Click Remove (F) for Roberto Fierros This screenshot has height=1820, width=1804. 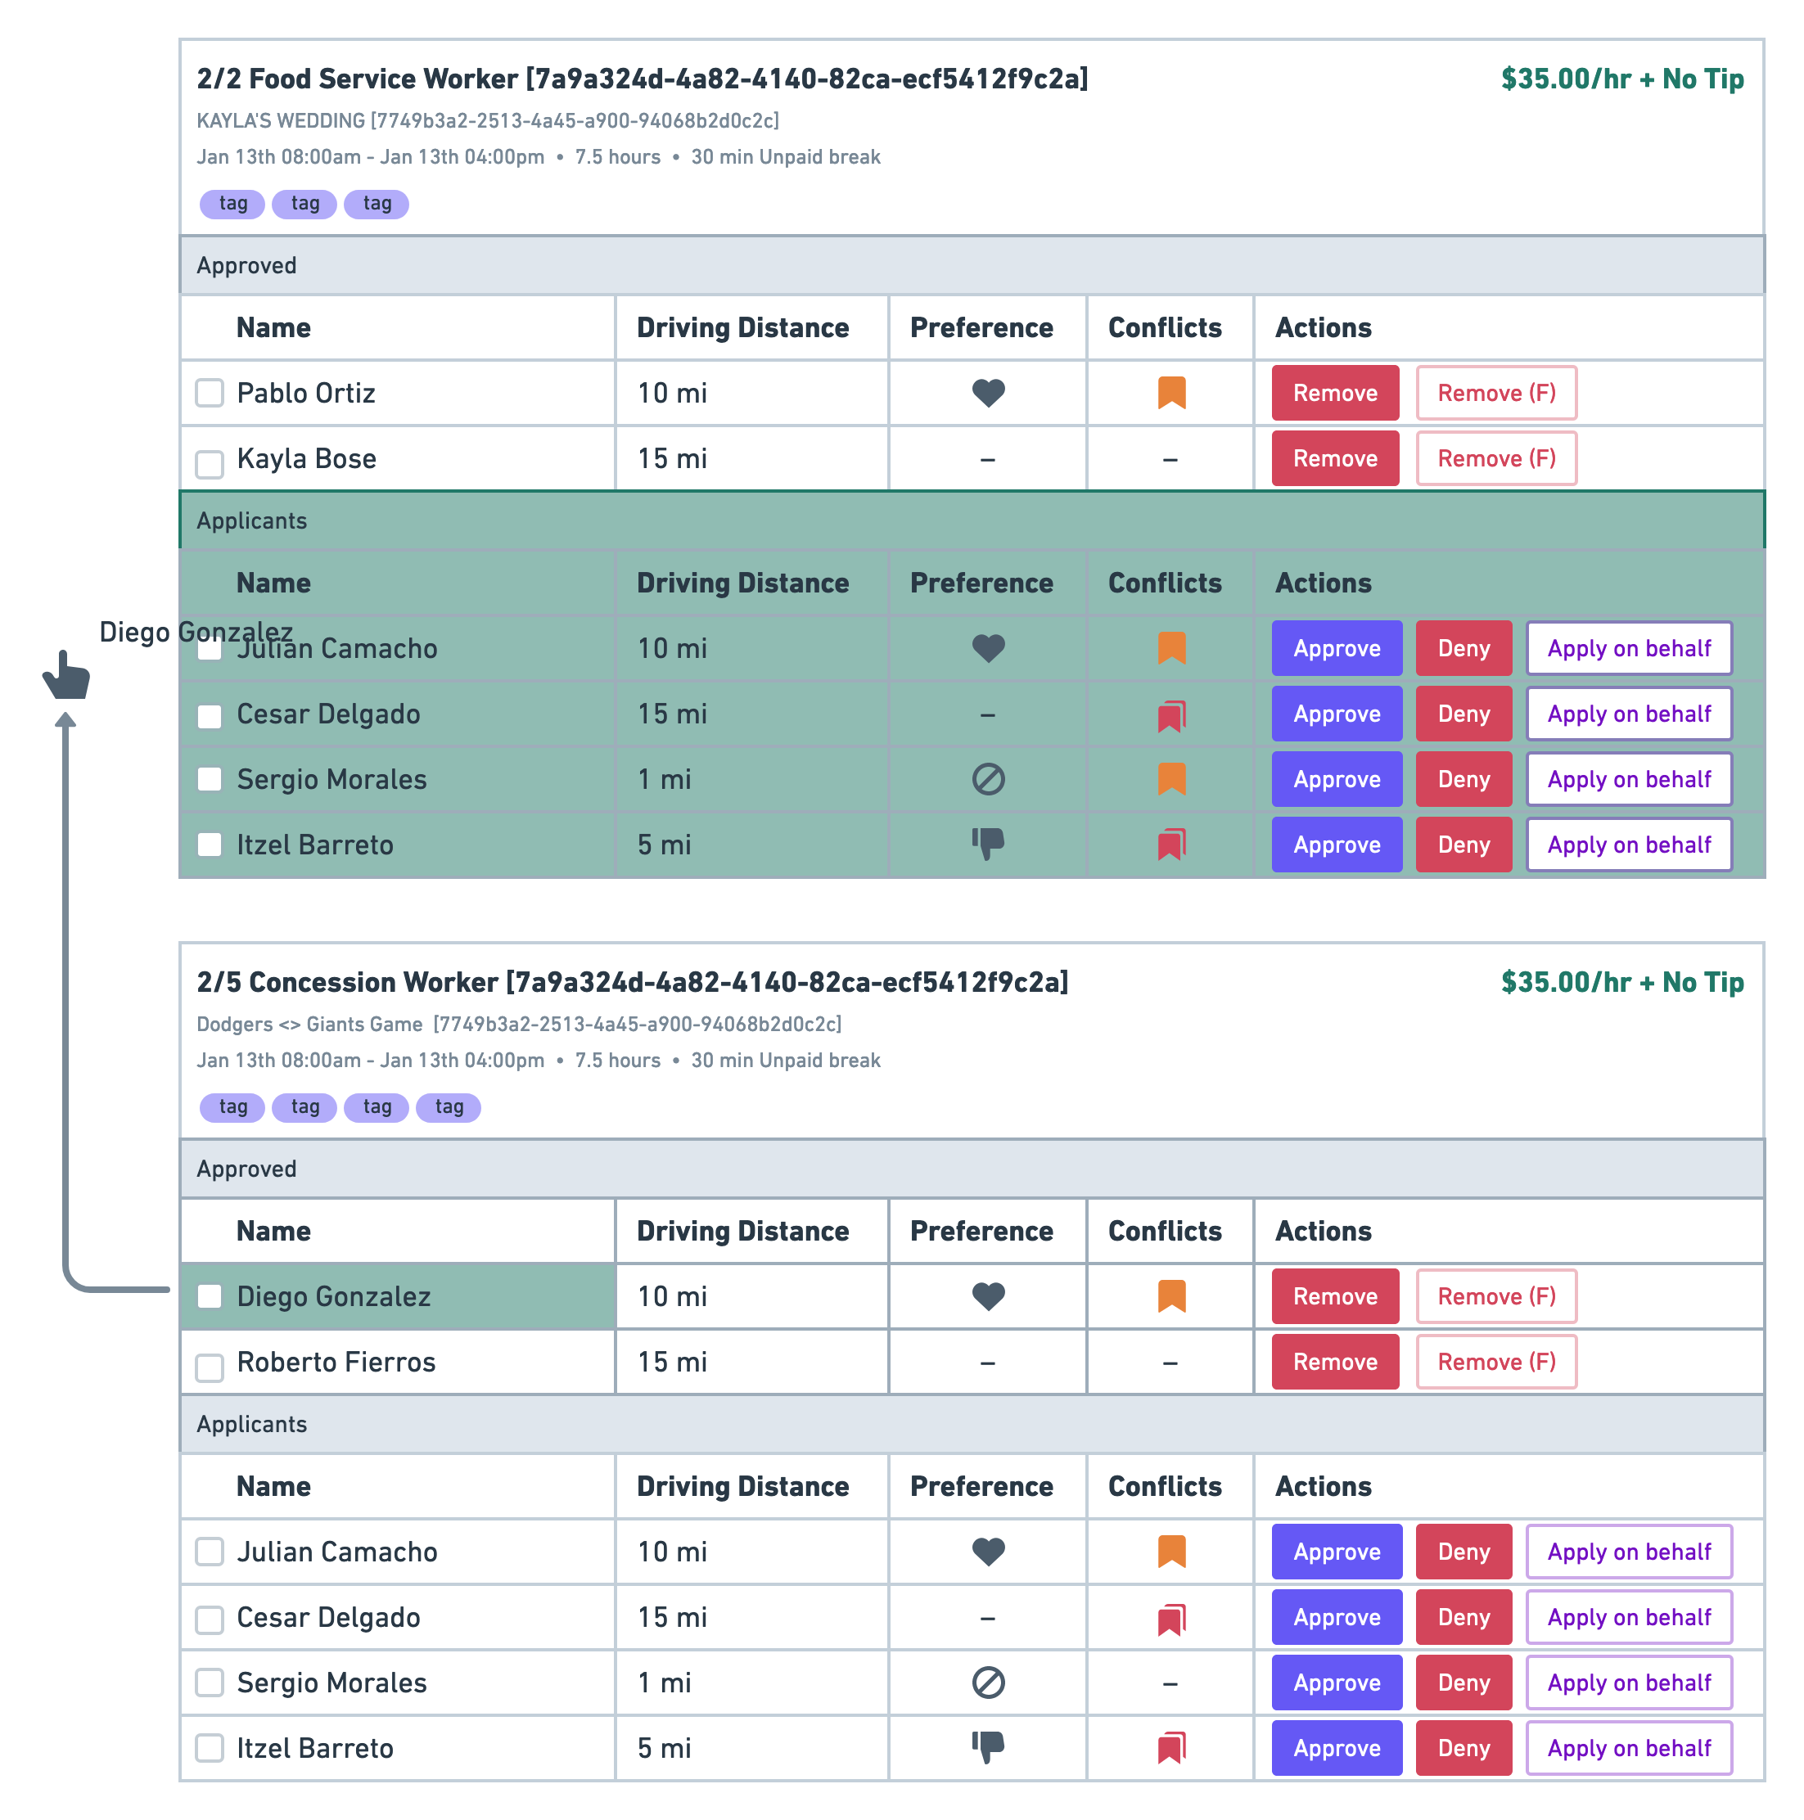[x=1496, y=1363]
